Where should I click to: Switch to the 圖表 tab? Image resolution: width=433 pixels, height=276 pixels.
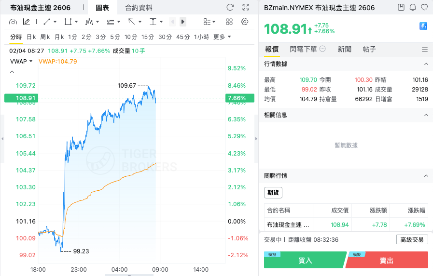(102, 8)
